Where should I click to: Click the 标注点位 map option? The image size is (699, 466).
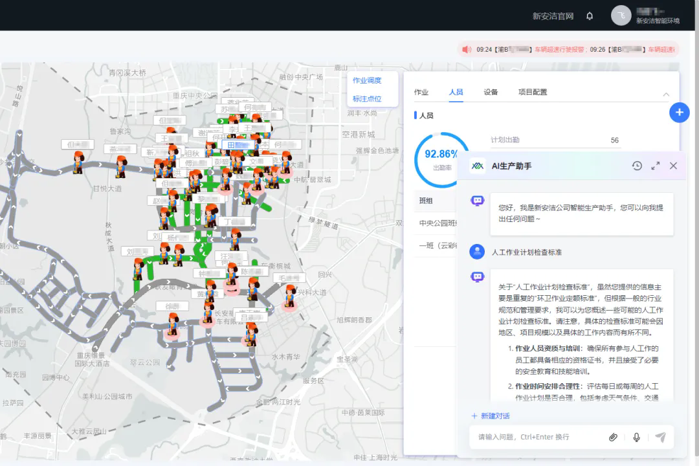(367, 99)
